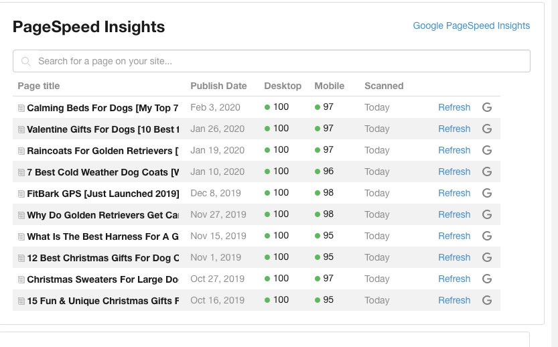Click page icon beside Why Do Golden Retrievers
Screen dimensions: 558x347
[21, 215]
